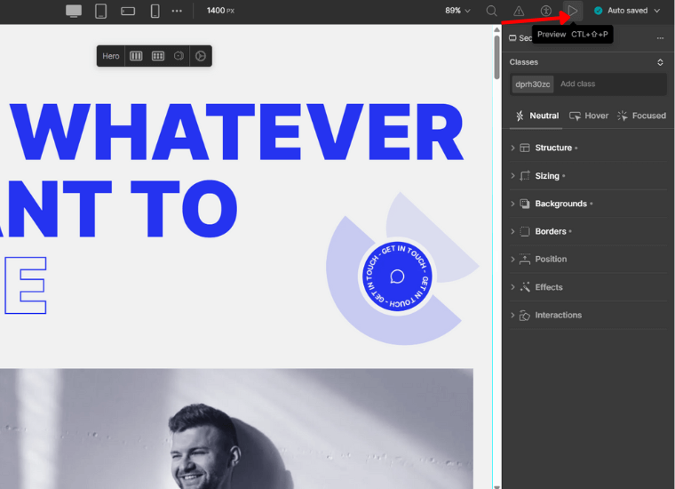Image resolution: width=675 pixels, height=489 pixels.
Task: Open the accessibility checker icon
Action: click(x=546, y=11)
